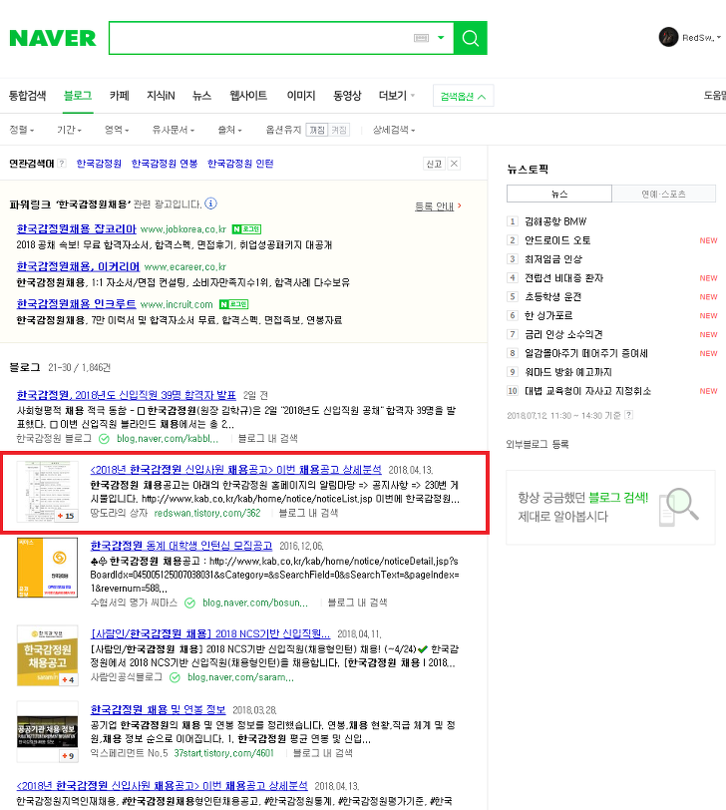Click the 신고 report button
Screen dimensions: 726x810
point(434,164)
